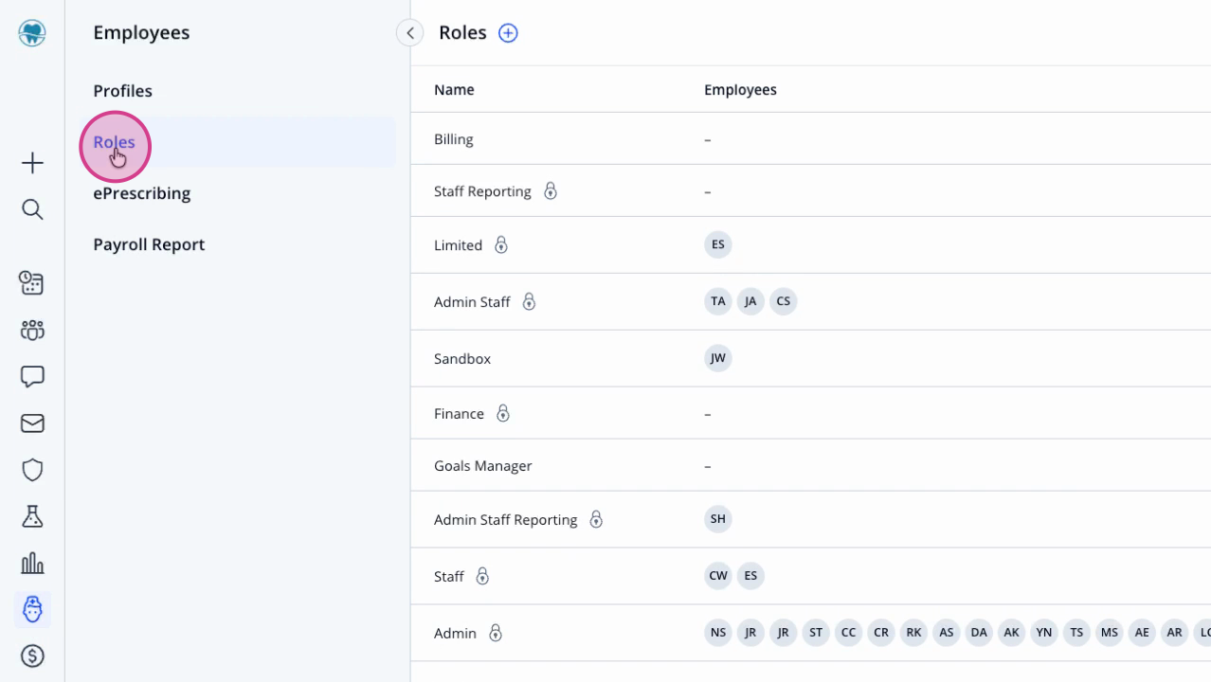Viewport: 1211px width, 682px height.
Task: Open search from the magnifier icon
Action: 32,209
